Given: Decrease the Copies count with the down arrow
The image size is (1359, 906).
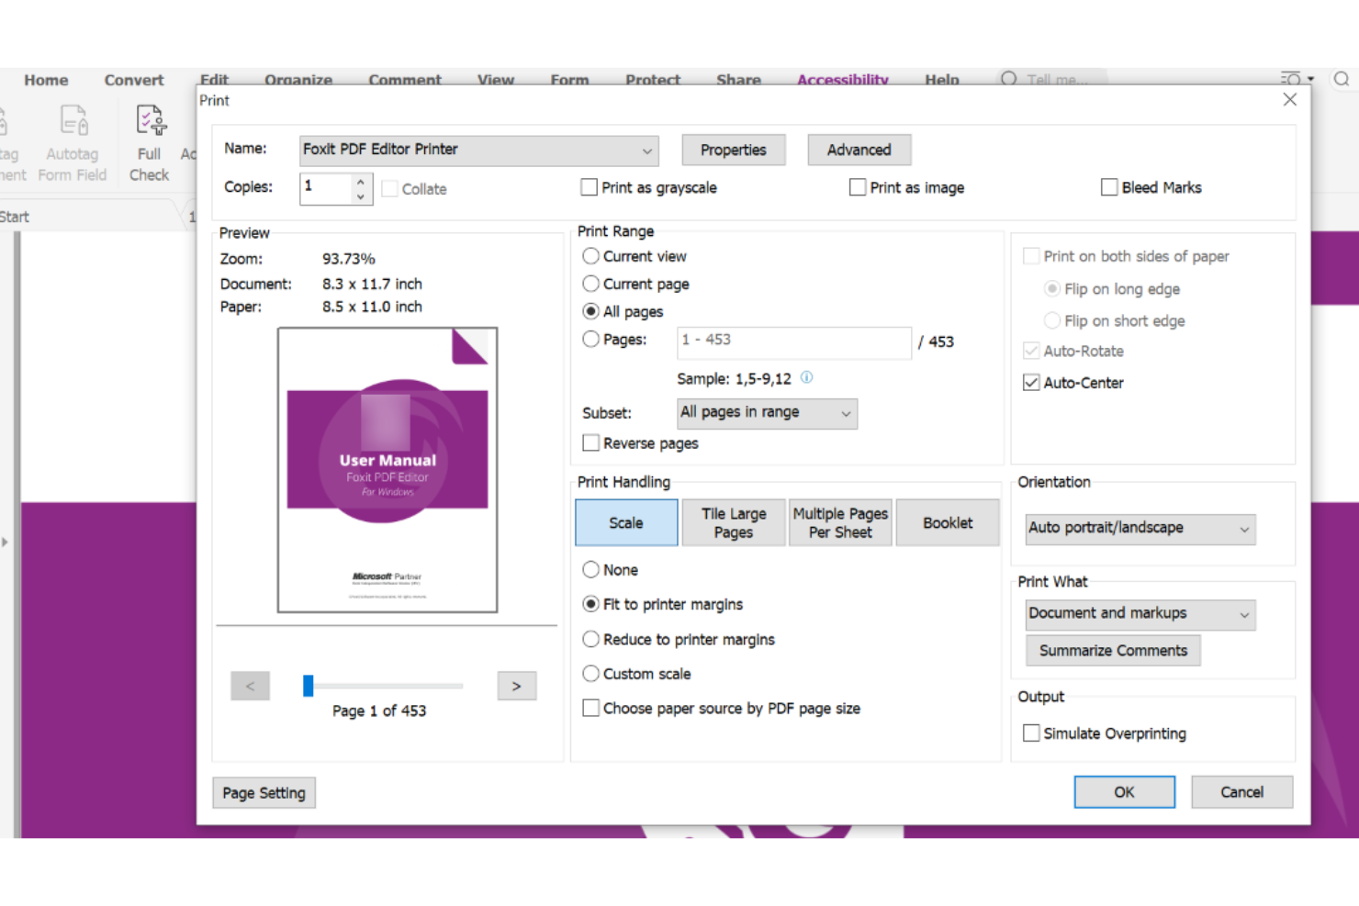Looking at the screenshot, I should (x=361, y=196).
